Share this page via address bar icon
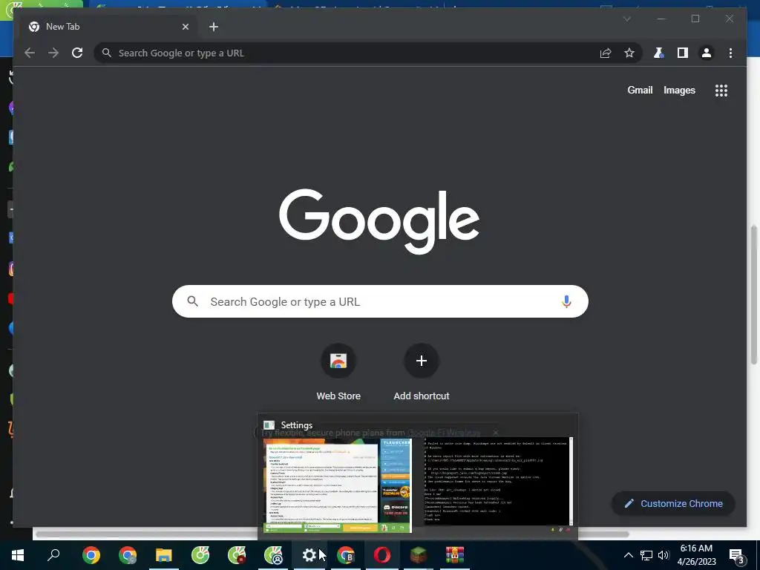 (606, 53)
